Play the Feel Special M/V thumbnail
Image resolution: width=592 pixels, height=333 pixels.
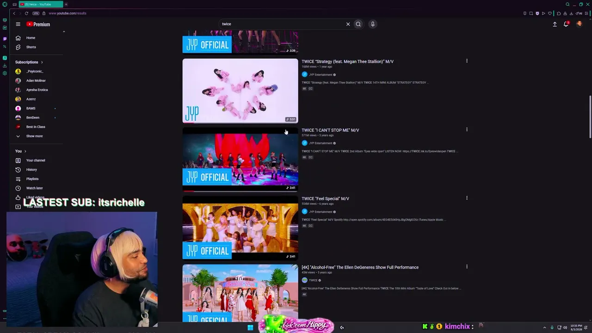point(240,228)
